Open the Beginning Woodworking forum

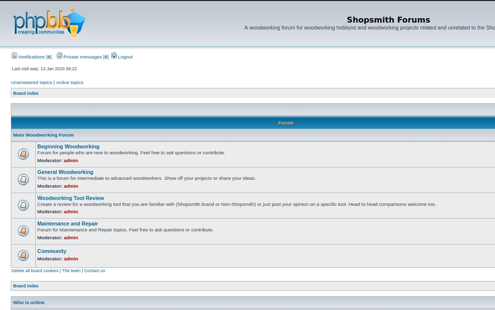click(68, 146)
